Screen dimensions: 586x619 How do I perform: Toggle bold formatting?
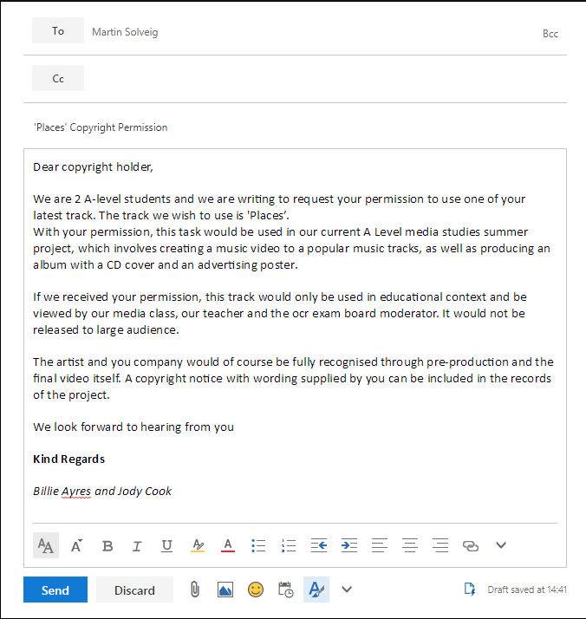[107, 545]
